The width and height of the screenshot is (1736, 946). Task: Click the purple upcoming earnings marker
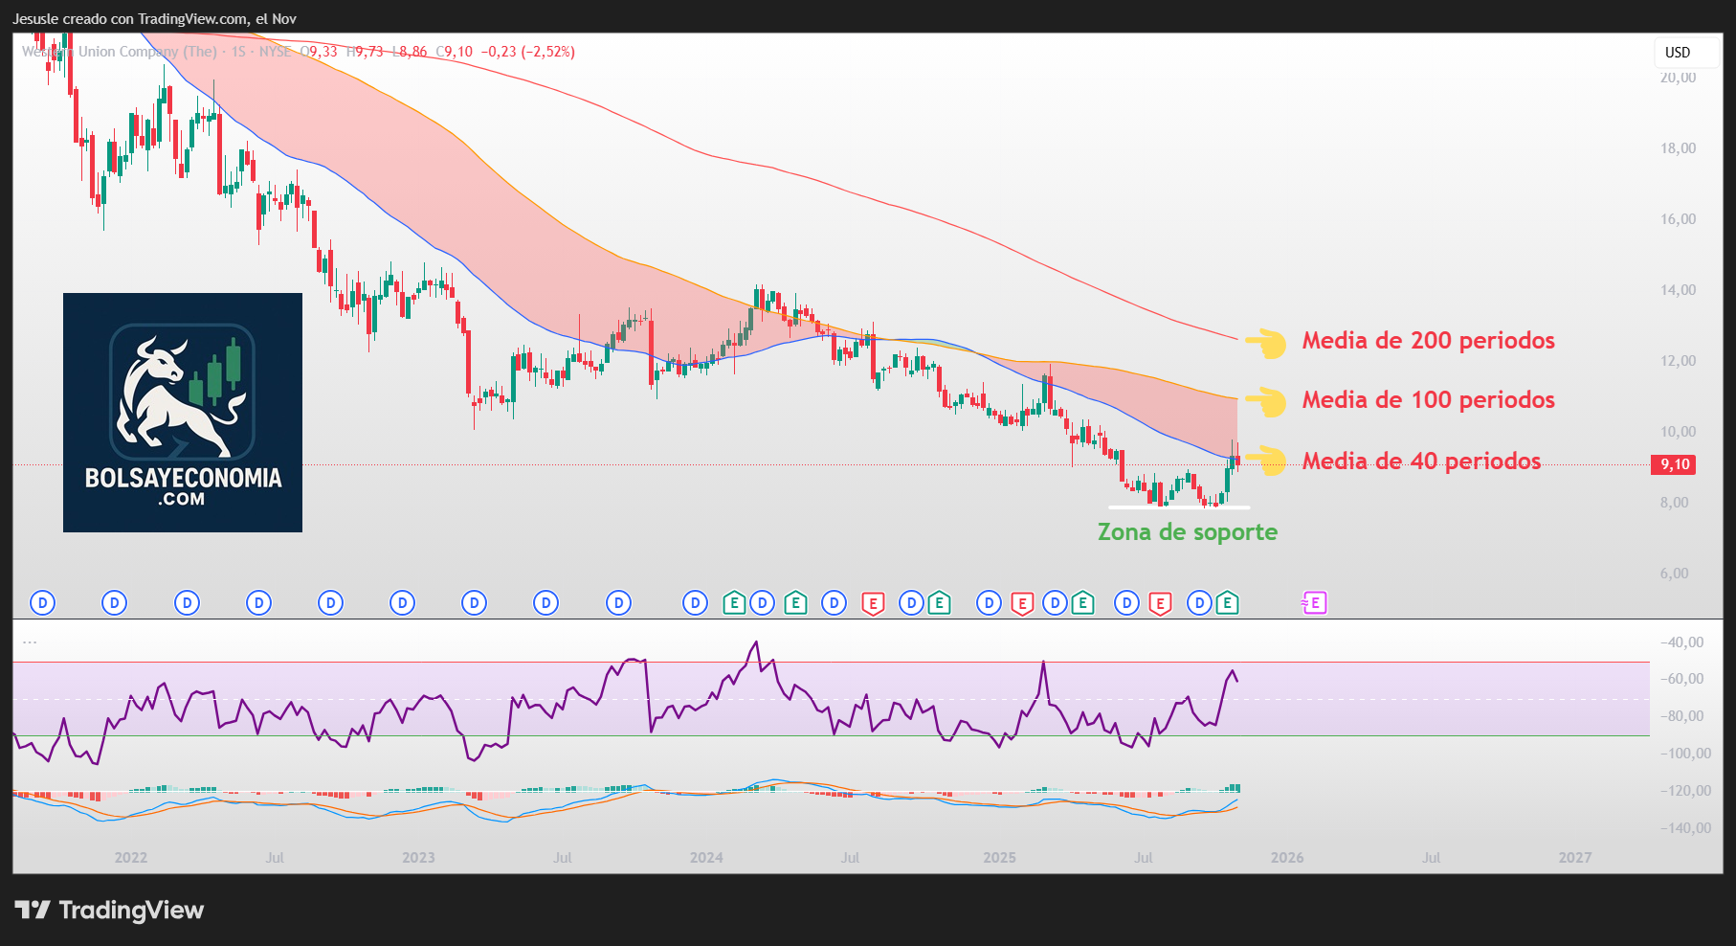1314,603
